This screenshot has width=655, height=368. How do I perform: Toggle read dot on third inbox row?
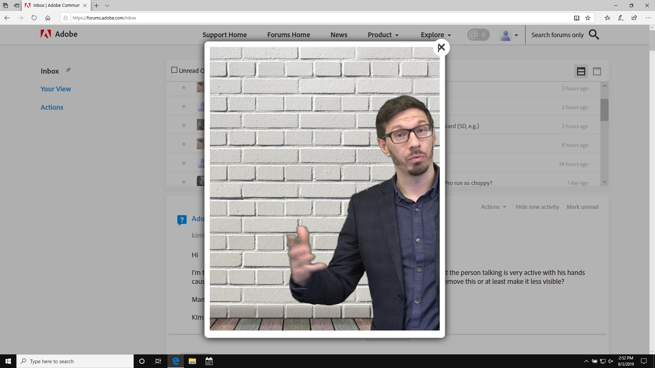[x=184, y=126]
